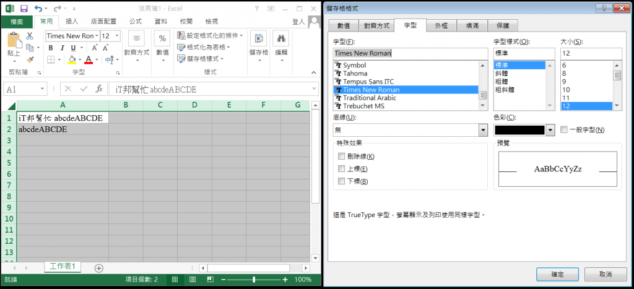Viewport: 634px width, 289px height.
Task: Confirm entry with formula bar checkmark
Action: [x=84, y=89]
